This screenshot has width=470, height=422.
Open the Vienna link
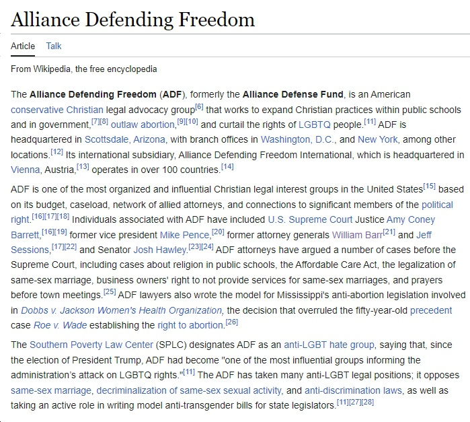click(x=25, y=170)
